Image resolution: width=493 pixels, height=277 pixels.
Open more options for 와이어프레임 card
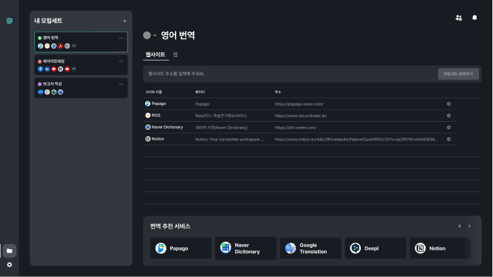pos(121,61)
